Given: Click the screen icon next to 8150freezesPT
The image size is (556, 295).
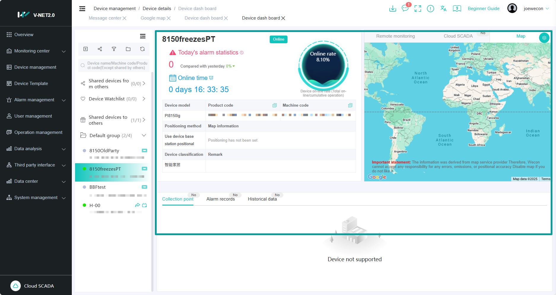Looking at the screenshot, I should coord(144,169).
